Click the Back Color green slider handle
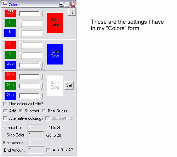The image size is (177, 157). 41,86
